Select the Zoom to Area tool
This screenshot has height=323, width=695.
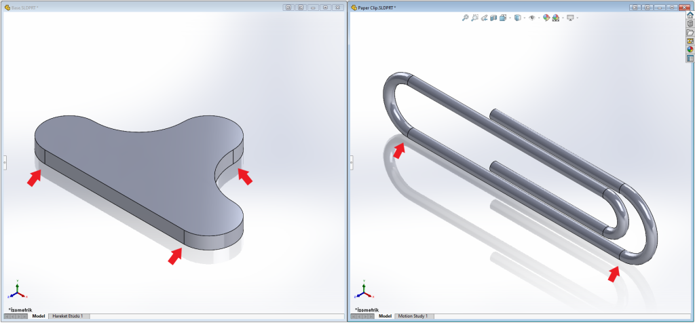coord(475,18)
